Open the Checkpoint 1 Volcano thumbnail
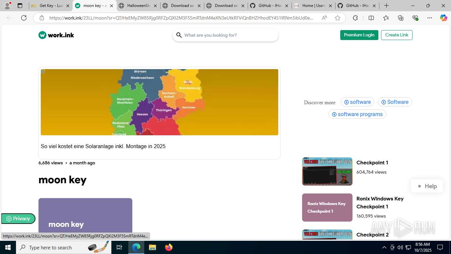This screenshot has width=451, height=254. 327,171
